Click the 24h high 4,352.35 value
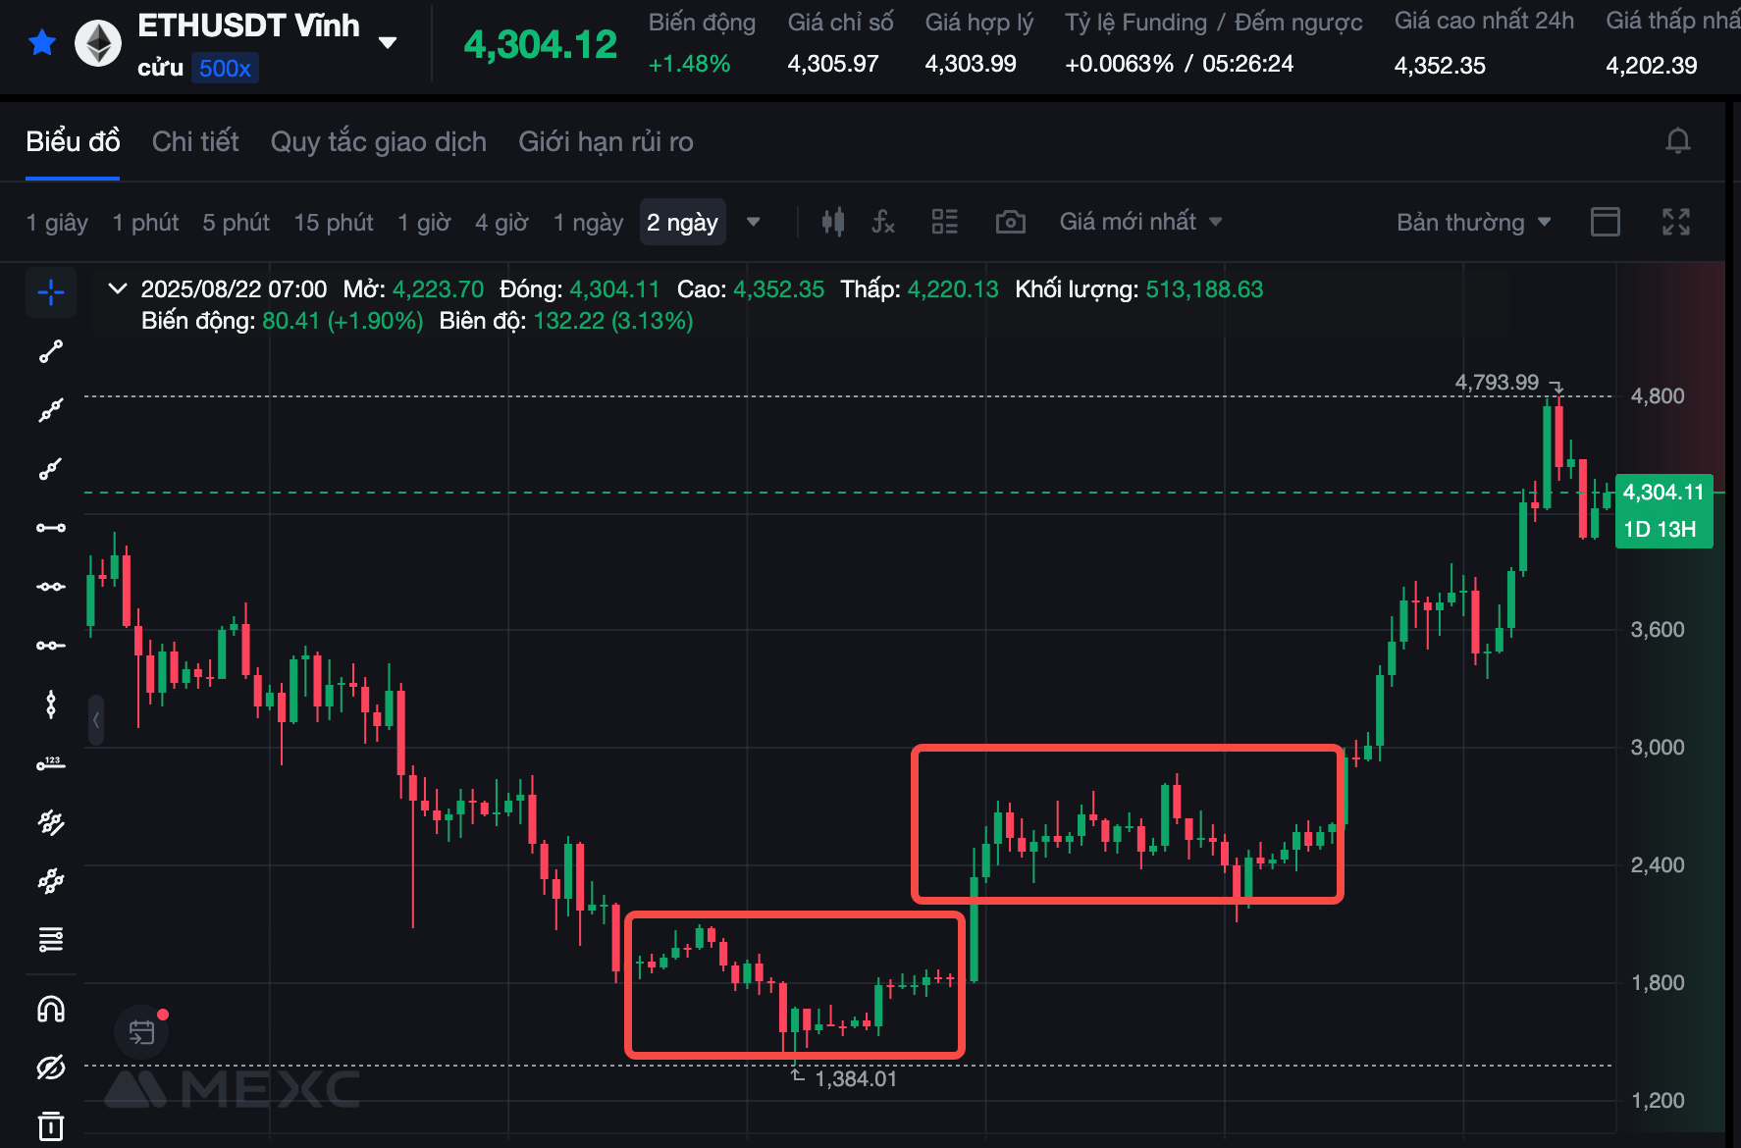 click(1440, 66)
